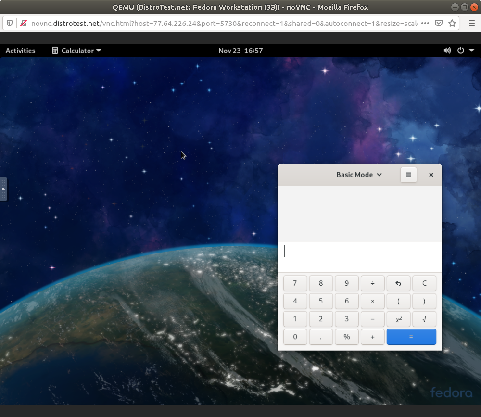
Task: Open the Calculator app menu in top bar
Action: (x=76, y=51)
